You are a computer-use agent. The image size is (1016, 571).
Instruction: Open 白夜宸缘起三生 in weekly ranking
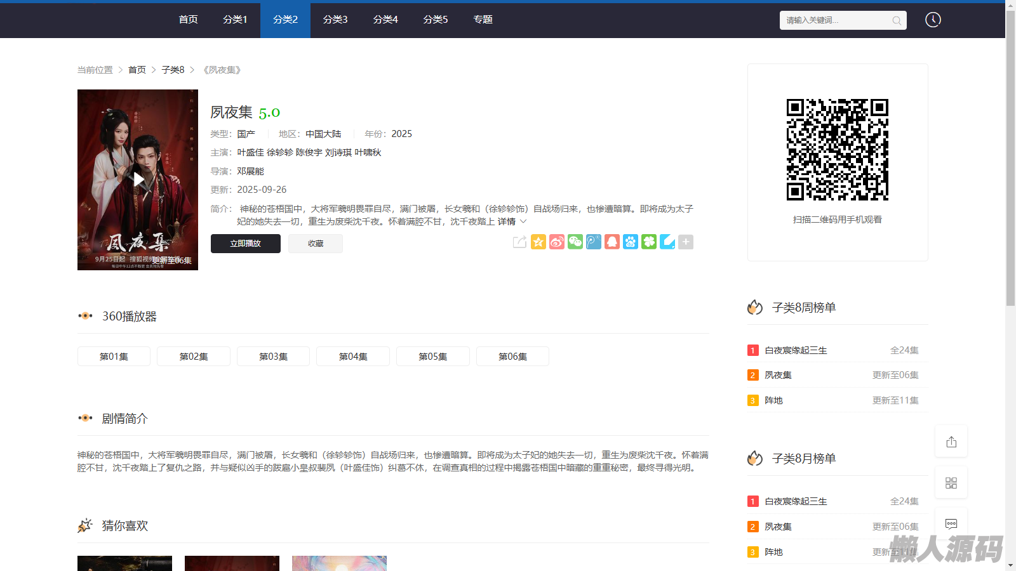click(796, 350)
